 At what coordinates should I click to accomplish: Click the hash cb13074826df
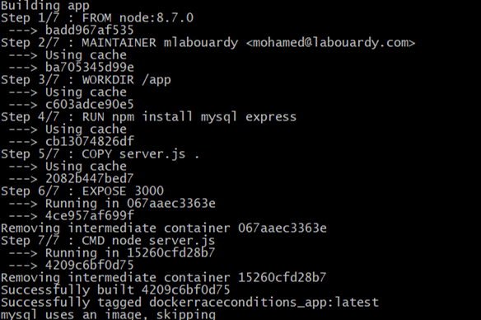(x=90, y=142)
